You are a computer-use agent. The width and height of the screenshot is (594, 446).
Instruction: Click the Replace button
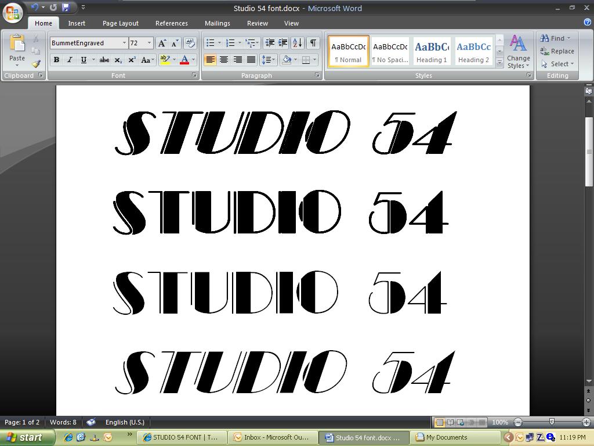(557, 51)
